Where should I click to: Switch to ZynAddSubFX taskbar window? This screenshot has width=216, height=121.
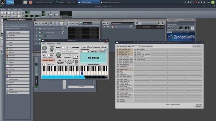(89, 2)
